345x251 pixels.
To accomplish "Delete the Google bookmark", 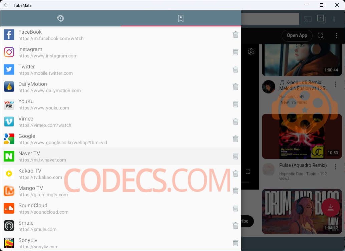I will (236, 139).
